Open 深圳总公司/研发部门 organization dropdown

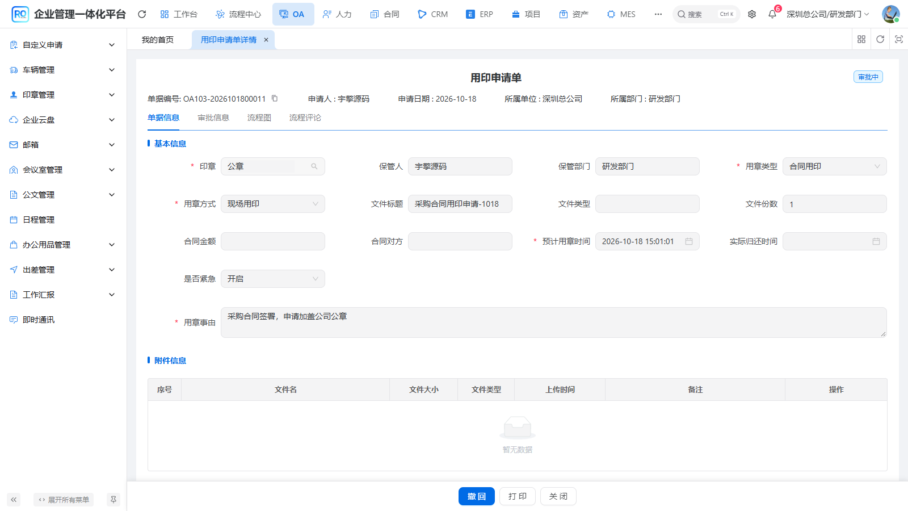coord(827,14)
